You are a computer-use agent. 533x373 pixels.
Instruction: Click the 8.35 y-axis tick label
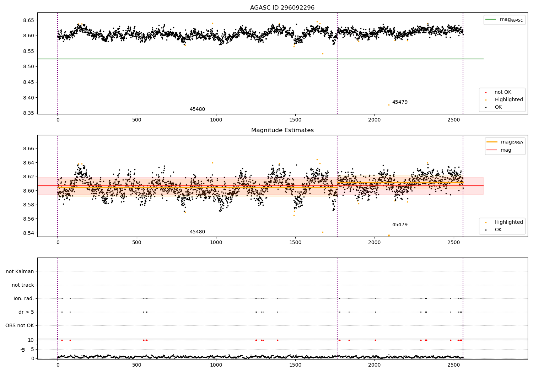click(x=28, y=113)
